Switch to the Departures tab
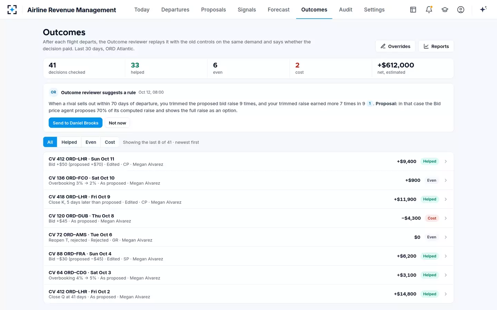This screenshot has height=310, width=497. pyautogui.click(x=175, y=10)
